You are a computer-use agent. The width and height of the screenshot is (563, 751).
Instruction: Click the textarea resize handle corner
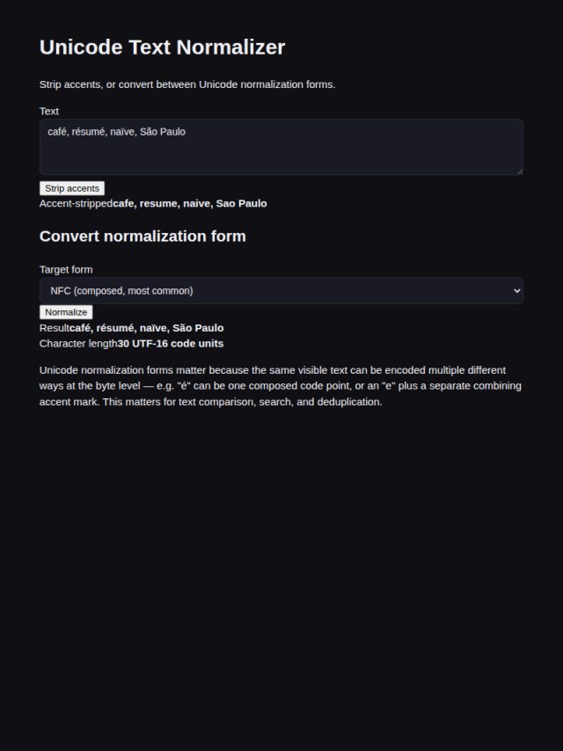pos(520,171)
